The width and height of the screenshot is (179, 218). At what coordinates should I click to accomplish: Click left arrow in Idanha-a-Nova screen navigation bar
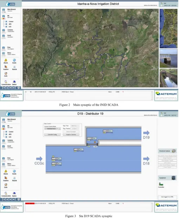point(11,88)
